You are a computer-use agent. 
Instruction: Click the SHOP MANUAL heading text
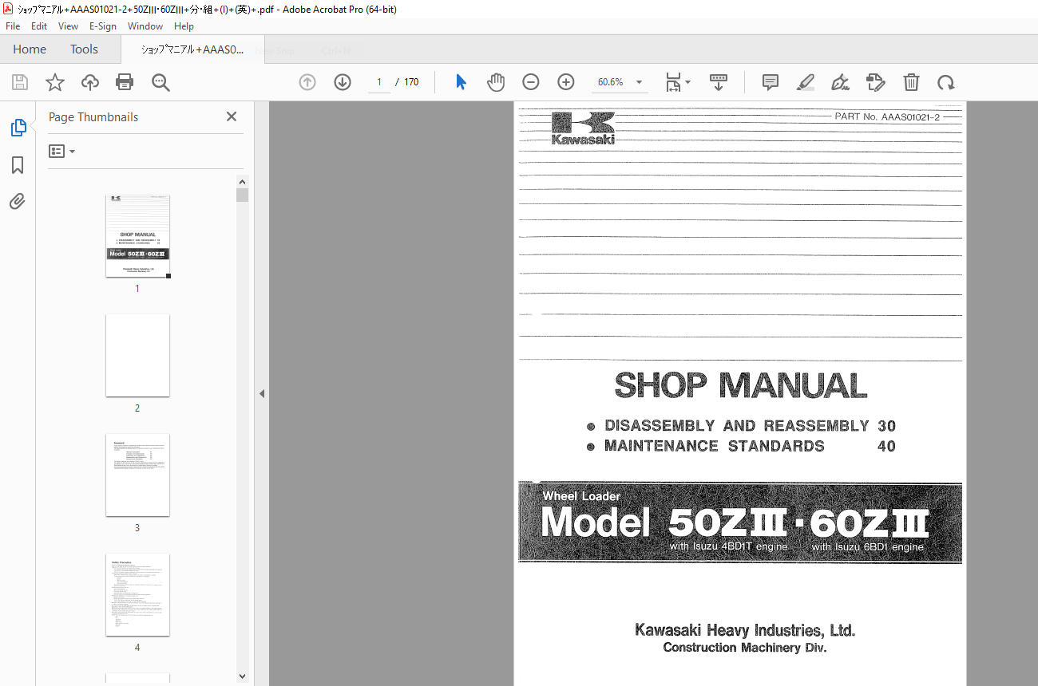pyautogui.click(x=741, y=386)
